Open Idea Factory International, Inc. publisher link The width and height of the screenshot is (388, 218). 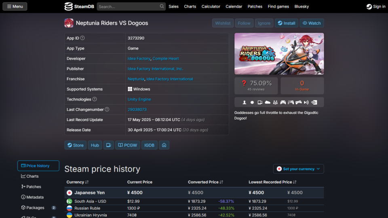tap(155, 69)
